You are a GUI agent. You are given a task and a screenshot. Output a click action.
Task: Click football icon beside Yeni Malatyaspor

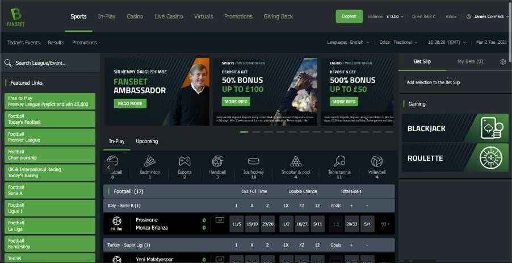[x=116, y=260]
